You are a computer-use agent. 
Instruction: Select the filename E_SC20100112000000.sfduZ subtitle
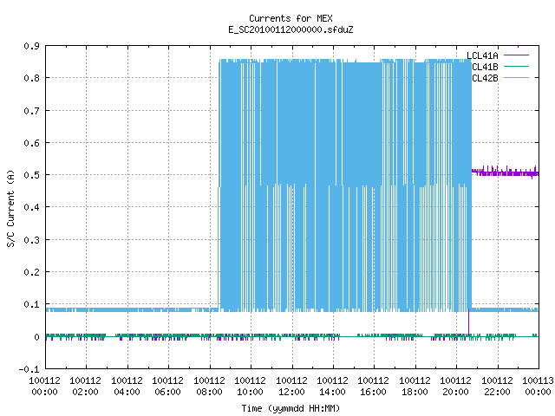(x=291, y=29)
